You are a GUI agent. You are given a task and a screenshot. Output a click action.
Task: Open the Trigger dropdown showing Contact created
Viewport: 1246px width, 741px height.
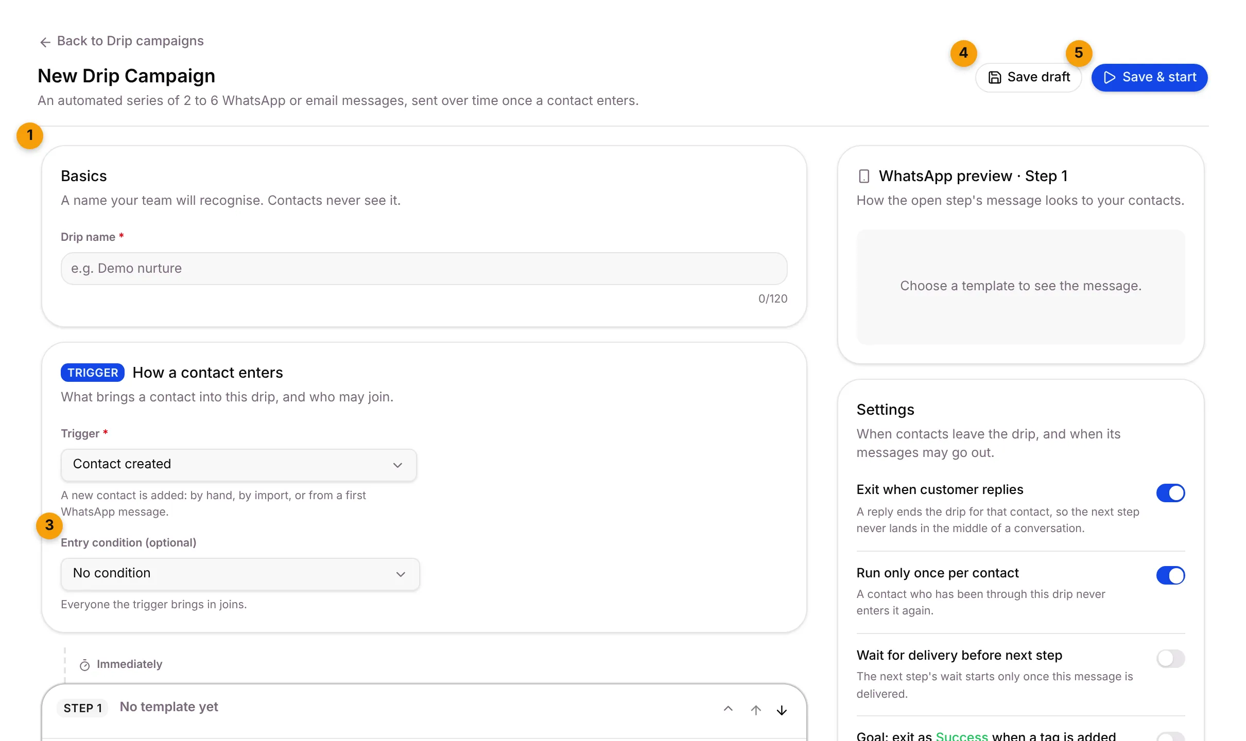[239, 465]
